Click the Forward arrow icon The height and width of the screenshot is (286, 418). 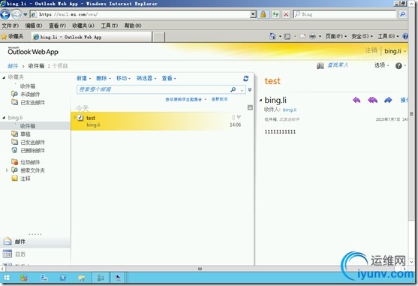tap(388, 100)
